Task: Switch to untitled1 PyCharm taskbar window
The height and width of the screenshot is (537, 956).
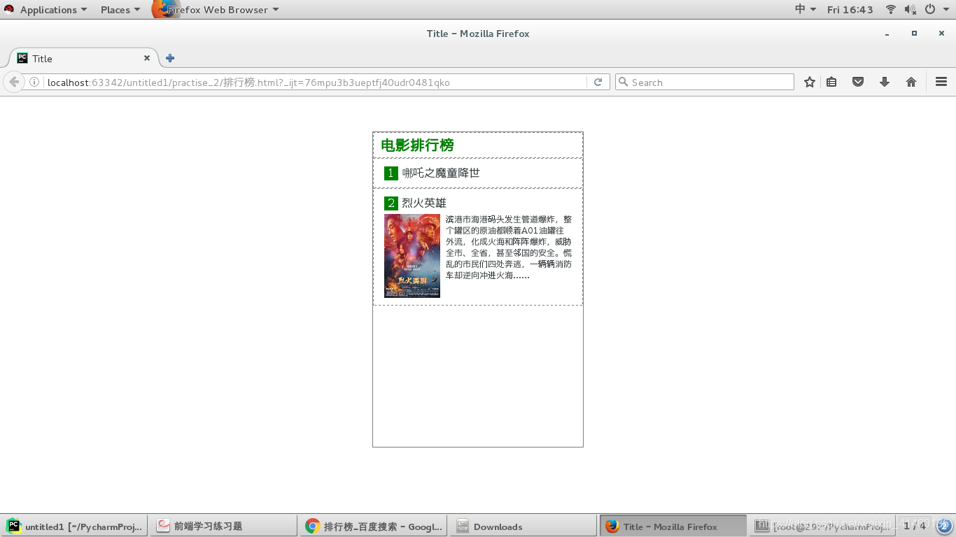Action: 74,527
